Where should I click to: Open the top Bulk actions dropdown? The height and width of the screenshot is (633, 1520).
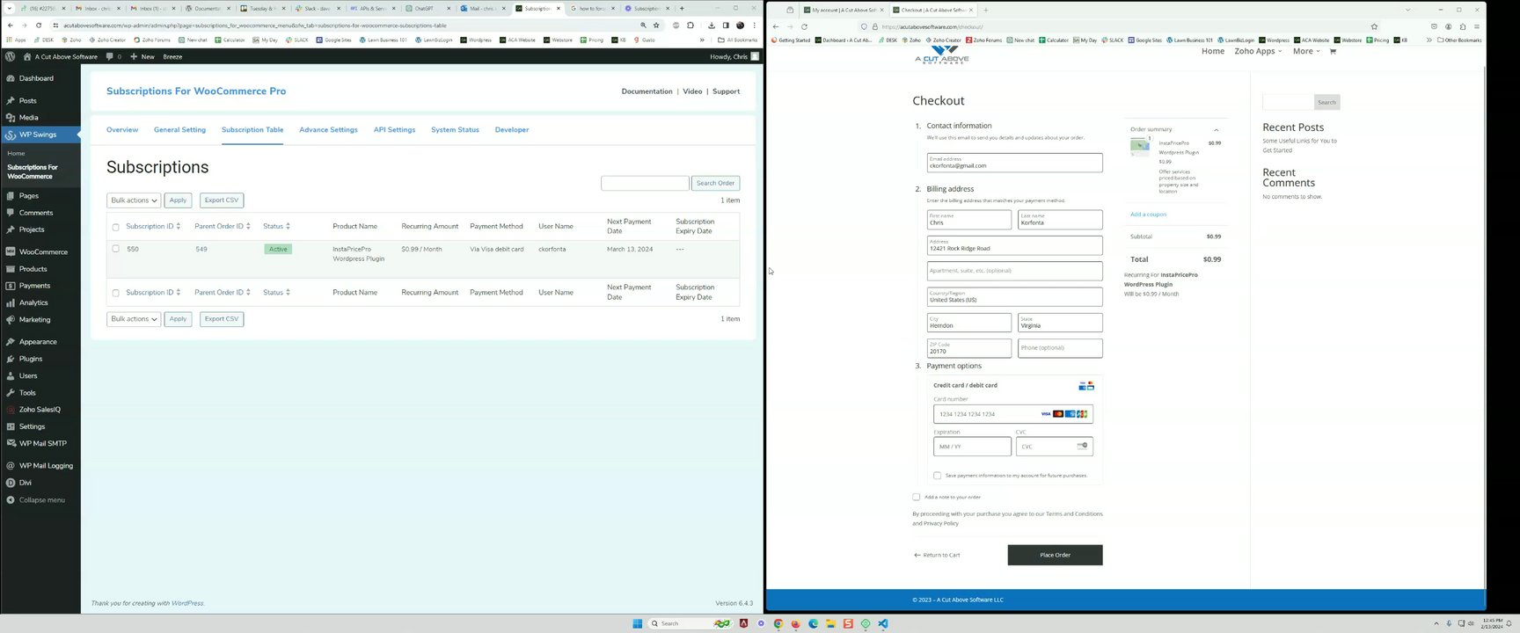[x=134, y=200]
